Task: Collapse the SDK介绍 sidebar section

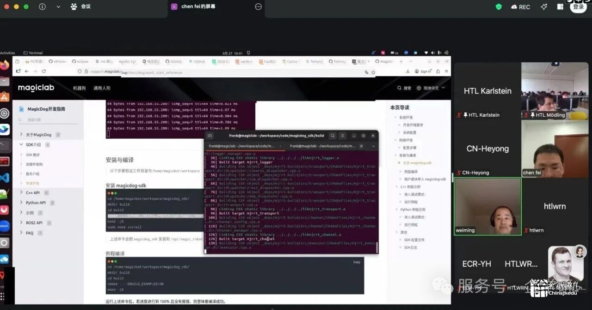Action: pos(21,145)
